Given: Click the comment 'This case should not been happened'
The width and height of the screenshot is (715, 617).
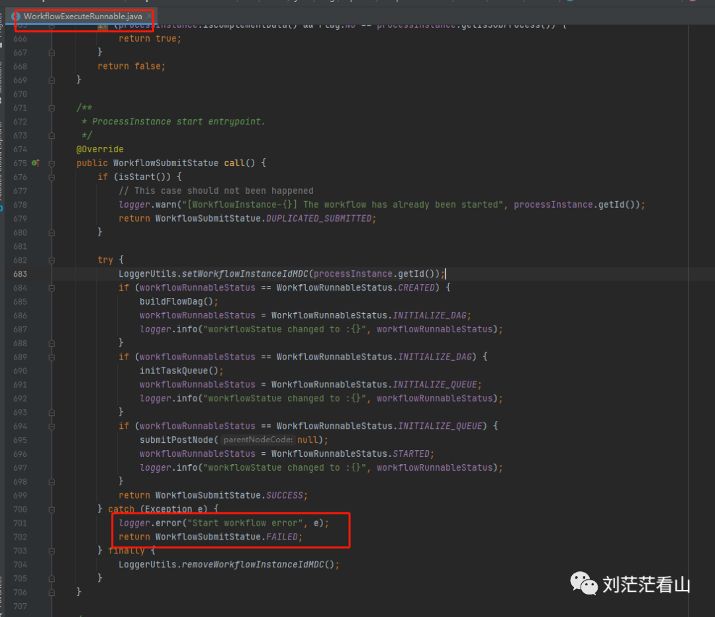Looking at the screenshot, I should [x=216, y=191].
